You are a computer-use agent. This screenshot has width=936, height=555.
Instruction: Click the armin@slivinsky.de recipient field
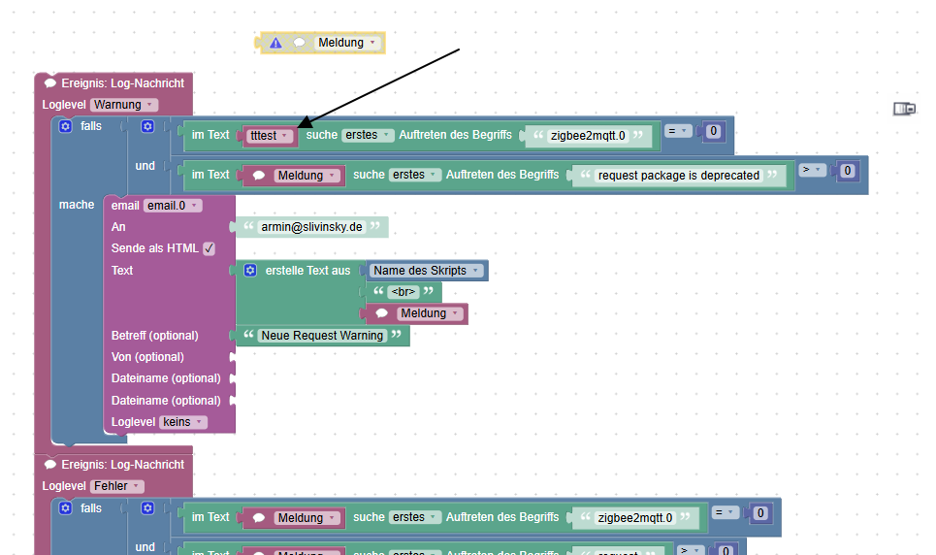tap(311, 227)
